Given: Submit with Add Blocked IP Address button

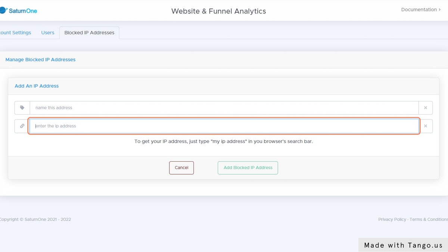Looking at the screenshot, I should coord(248,168).
